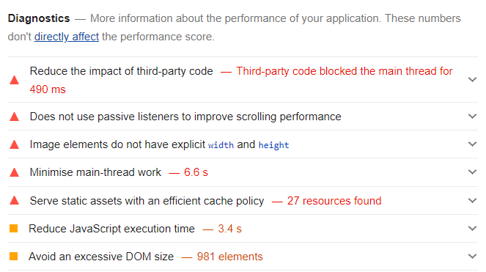Expand excessive DOM size chevron
486x272 pixels.
472,257
